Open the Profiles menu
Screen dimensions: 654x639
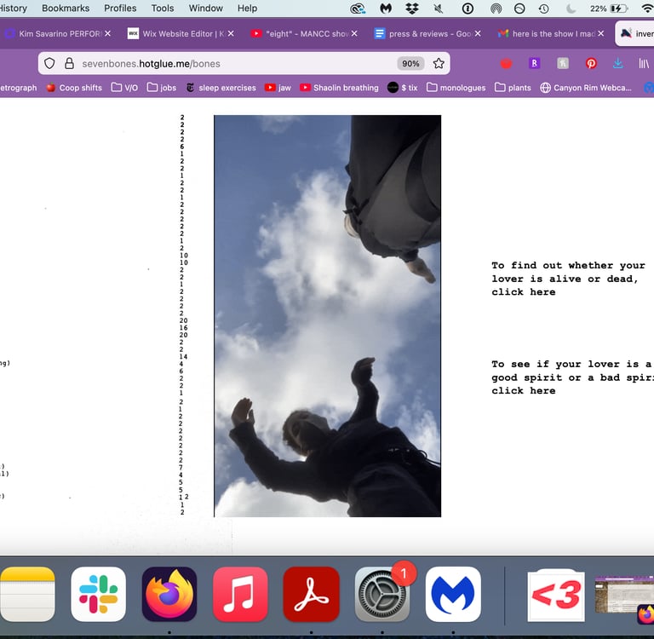[x=120, y=8]
